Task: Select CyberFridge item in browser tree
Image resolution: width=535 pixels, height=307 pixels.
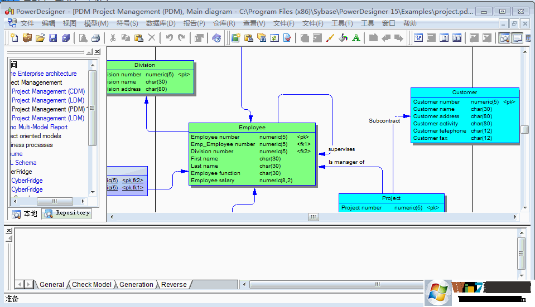Action: 27,181
